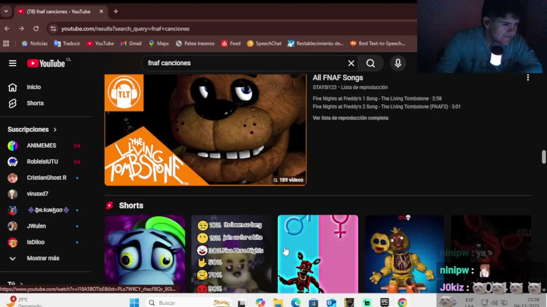The image size is (547, 307).
Task: Click Ver lista de reproducción completa
Action: [350, 118]
